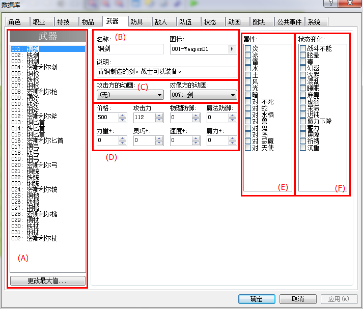
Task: Select weapon 016: 密斯利尔匕首
Action: tap(48, 141)
